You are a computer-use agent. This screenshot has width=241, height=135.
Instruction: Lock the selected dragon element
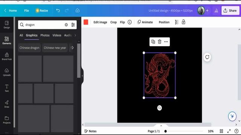coord(183,22)
